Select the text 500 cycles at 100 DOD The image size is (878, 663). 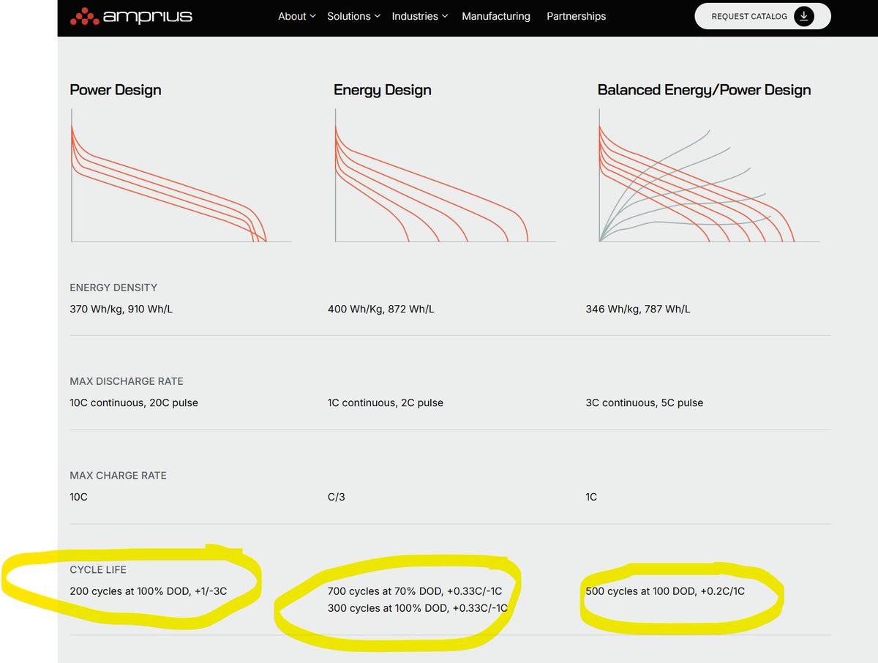click(641, 591)
